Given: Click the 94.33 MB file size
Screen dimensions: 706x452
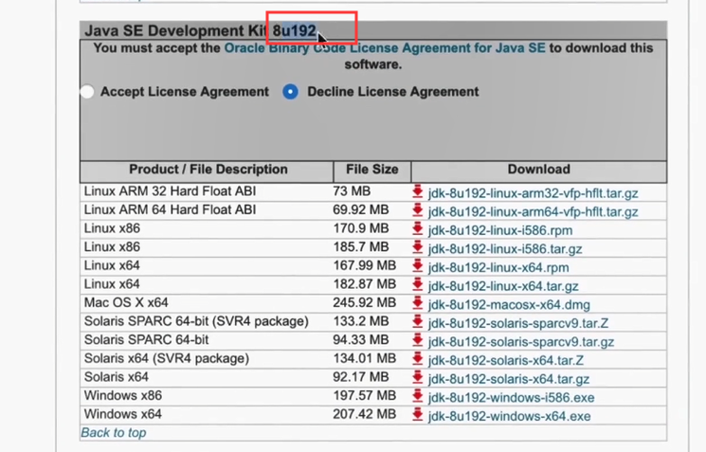Looking at the screenshot, I should (361, 340).
